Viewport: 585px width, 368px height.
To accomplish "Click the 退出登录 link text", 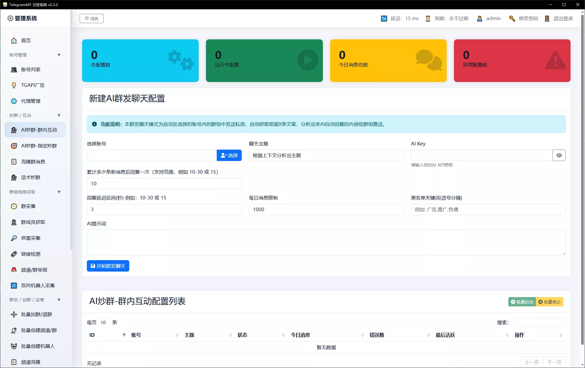I will [x=563, y=19].
